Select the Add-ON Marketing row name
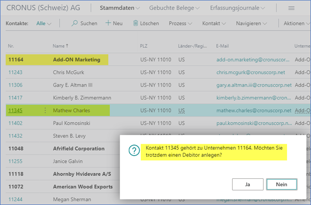The width and height of the screenshot is (311, 205). 76,60
